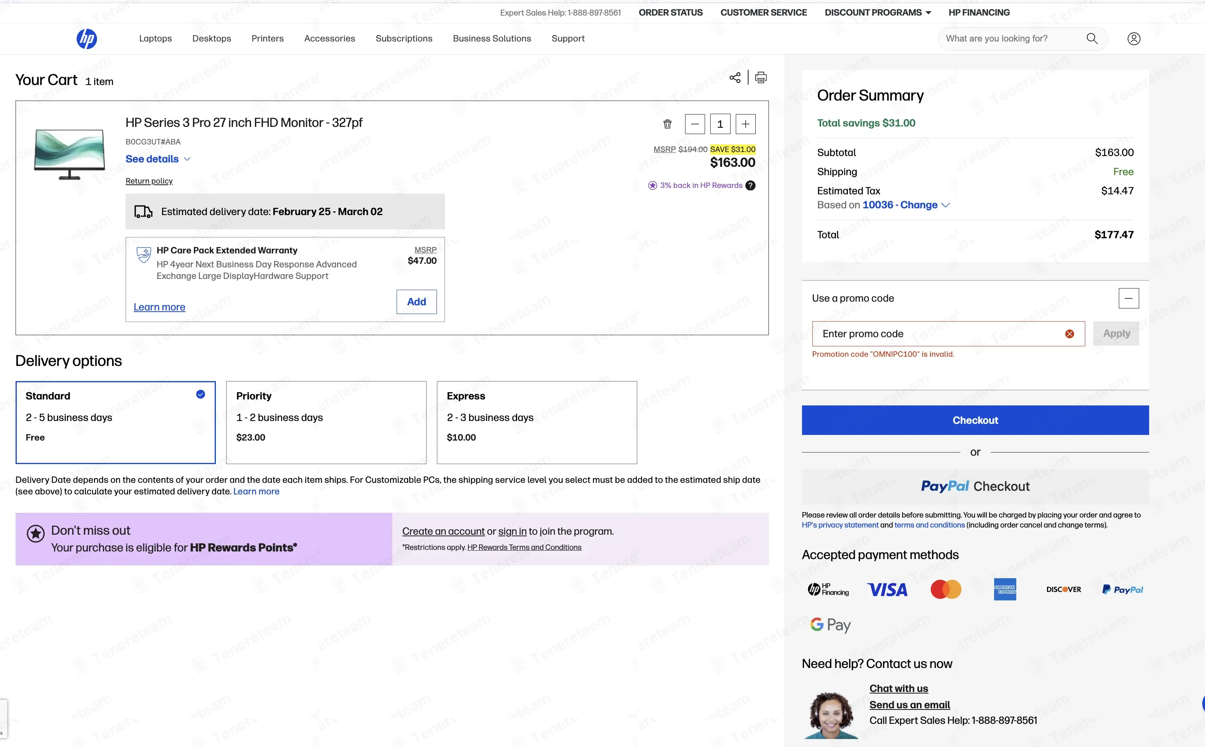Collapse the promo code section

click(1128, 298)
